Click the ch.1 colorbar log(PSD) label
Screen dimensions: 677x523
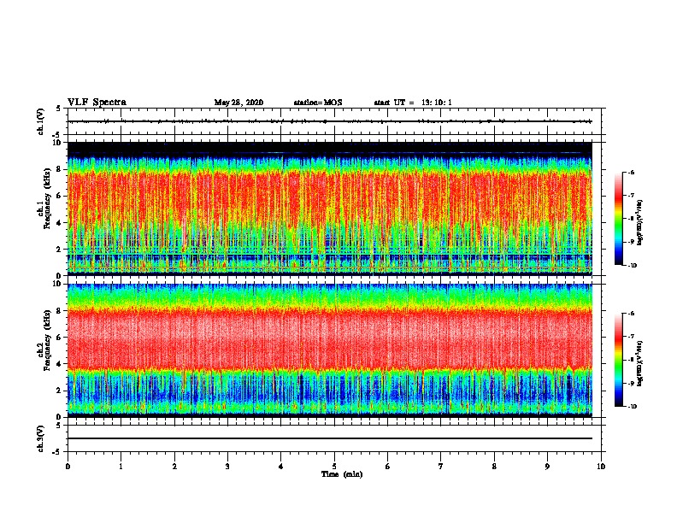[x=640, y=222]
